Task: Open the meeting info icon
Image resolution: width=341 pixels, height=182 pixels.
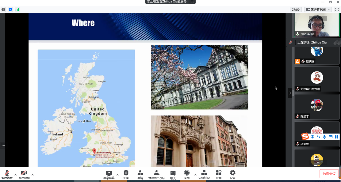Action: (x=3, y=10)
